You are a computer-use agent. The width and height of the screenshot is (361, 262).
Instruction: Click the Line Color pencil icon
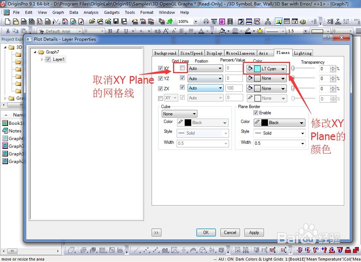(248, 31)
